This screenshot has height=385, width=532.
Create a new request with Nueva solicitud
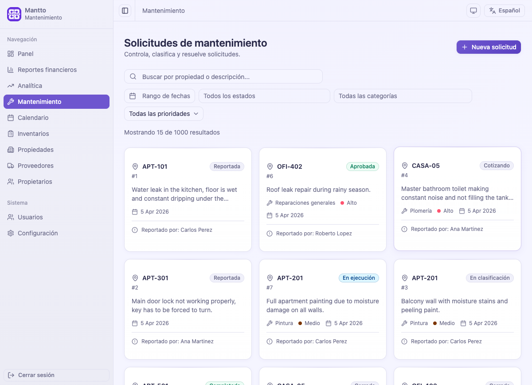coord(489,47)
